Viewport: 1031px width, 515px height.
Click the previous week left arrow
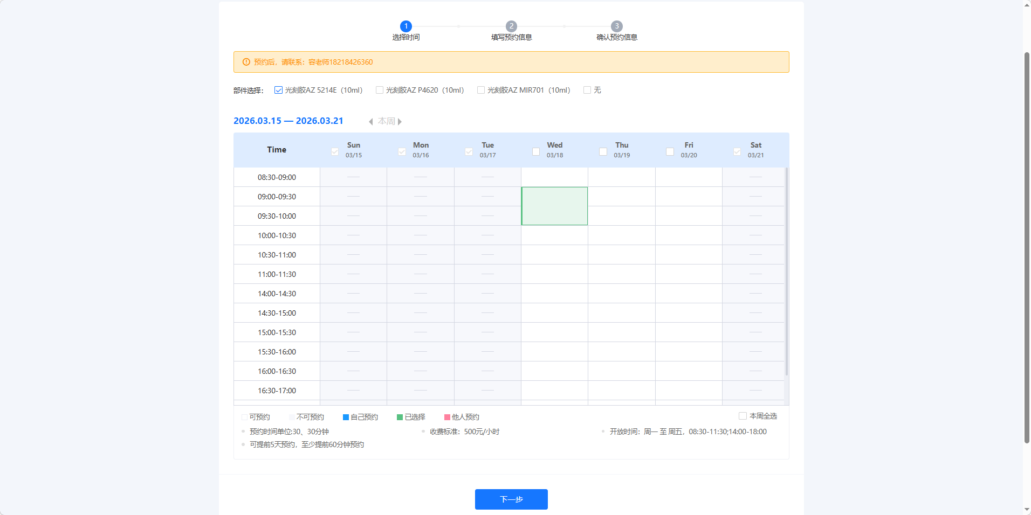click(371, 122)
